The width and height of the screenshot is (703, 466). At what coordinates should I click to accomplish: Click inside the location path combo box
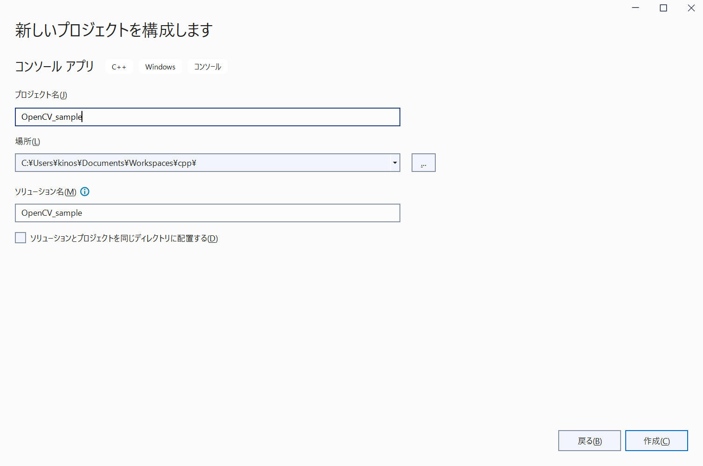(203, 163)
